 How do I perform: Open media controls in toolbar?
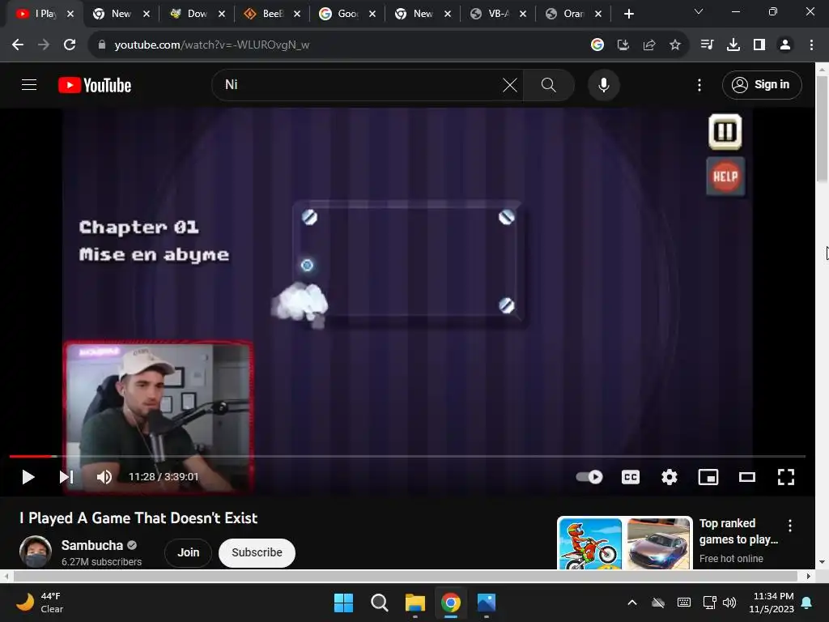click(707, 45)
